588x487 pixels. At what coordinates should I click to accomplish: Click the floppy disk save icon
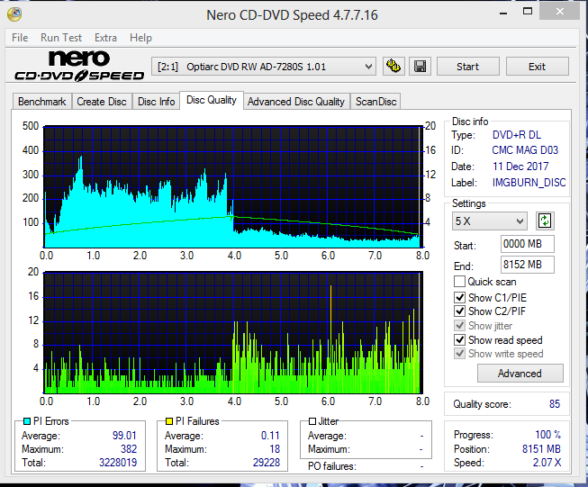click(x=420, y=67)
